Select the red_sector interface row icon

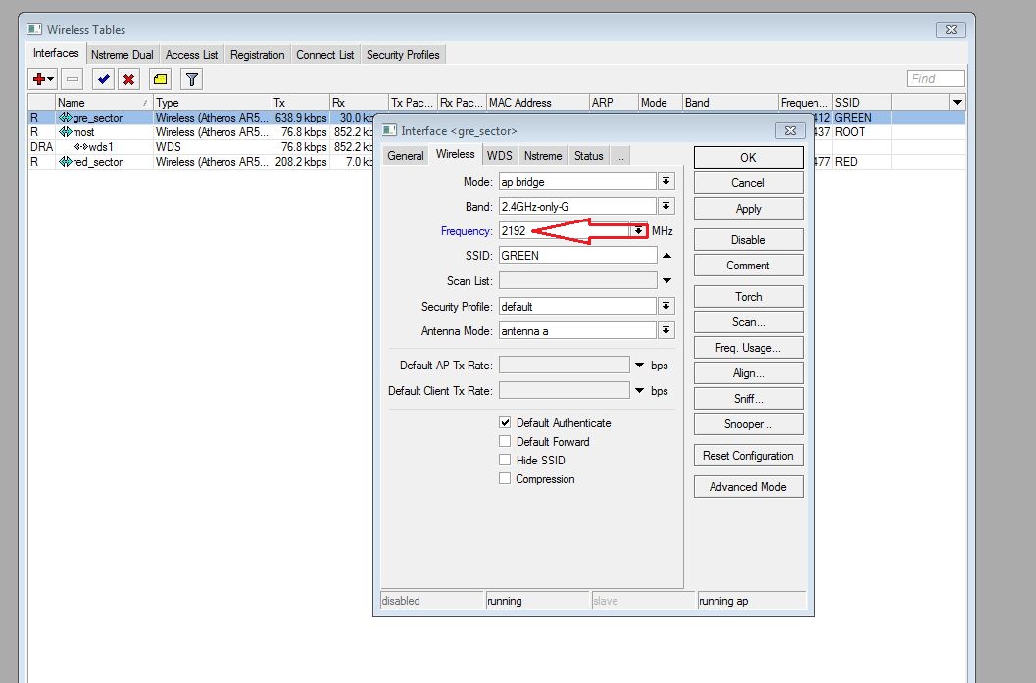click(66, 162)
